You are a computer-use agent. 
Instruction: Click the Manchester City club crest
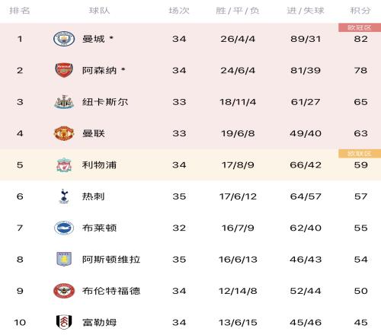click(x=64, y=39)
